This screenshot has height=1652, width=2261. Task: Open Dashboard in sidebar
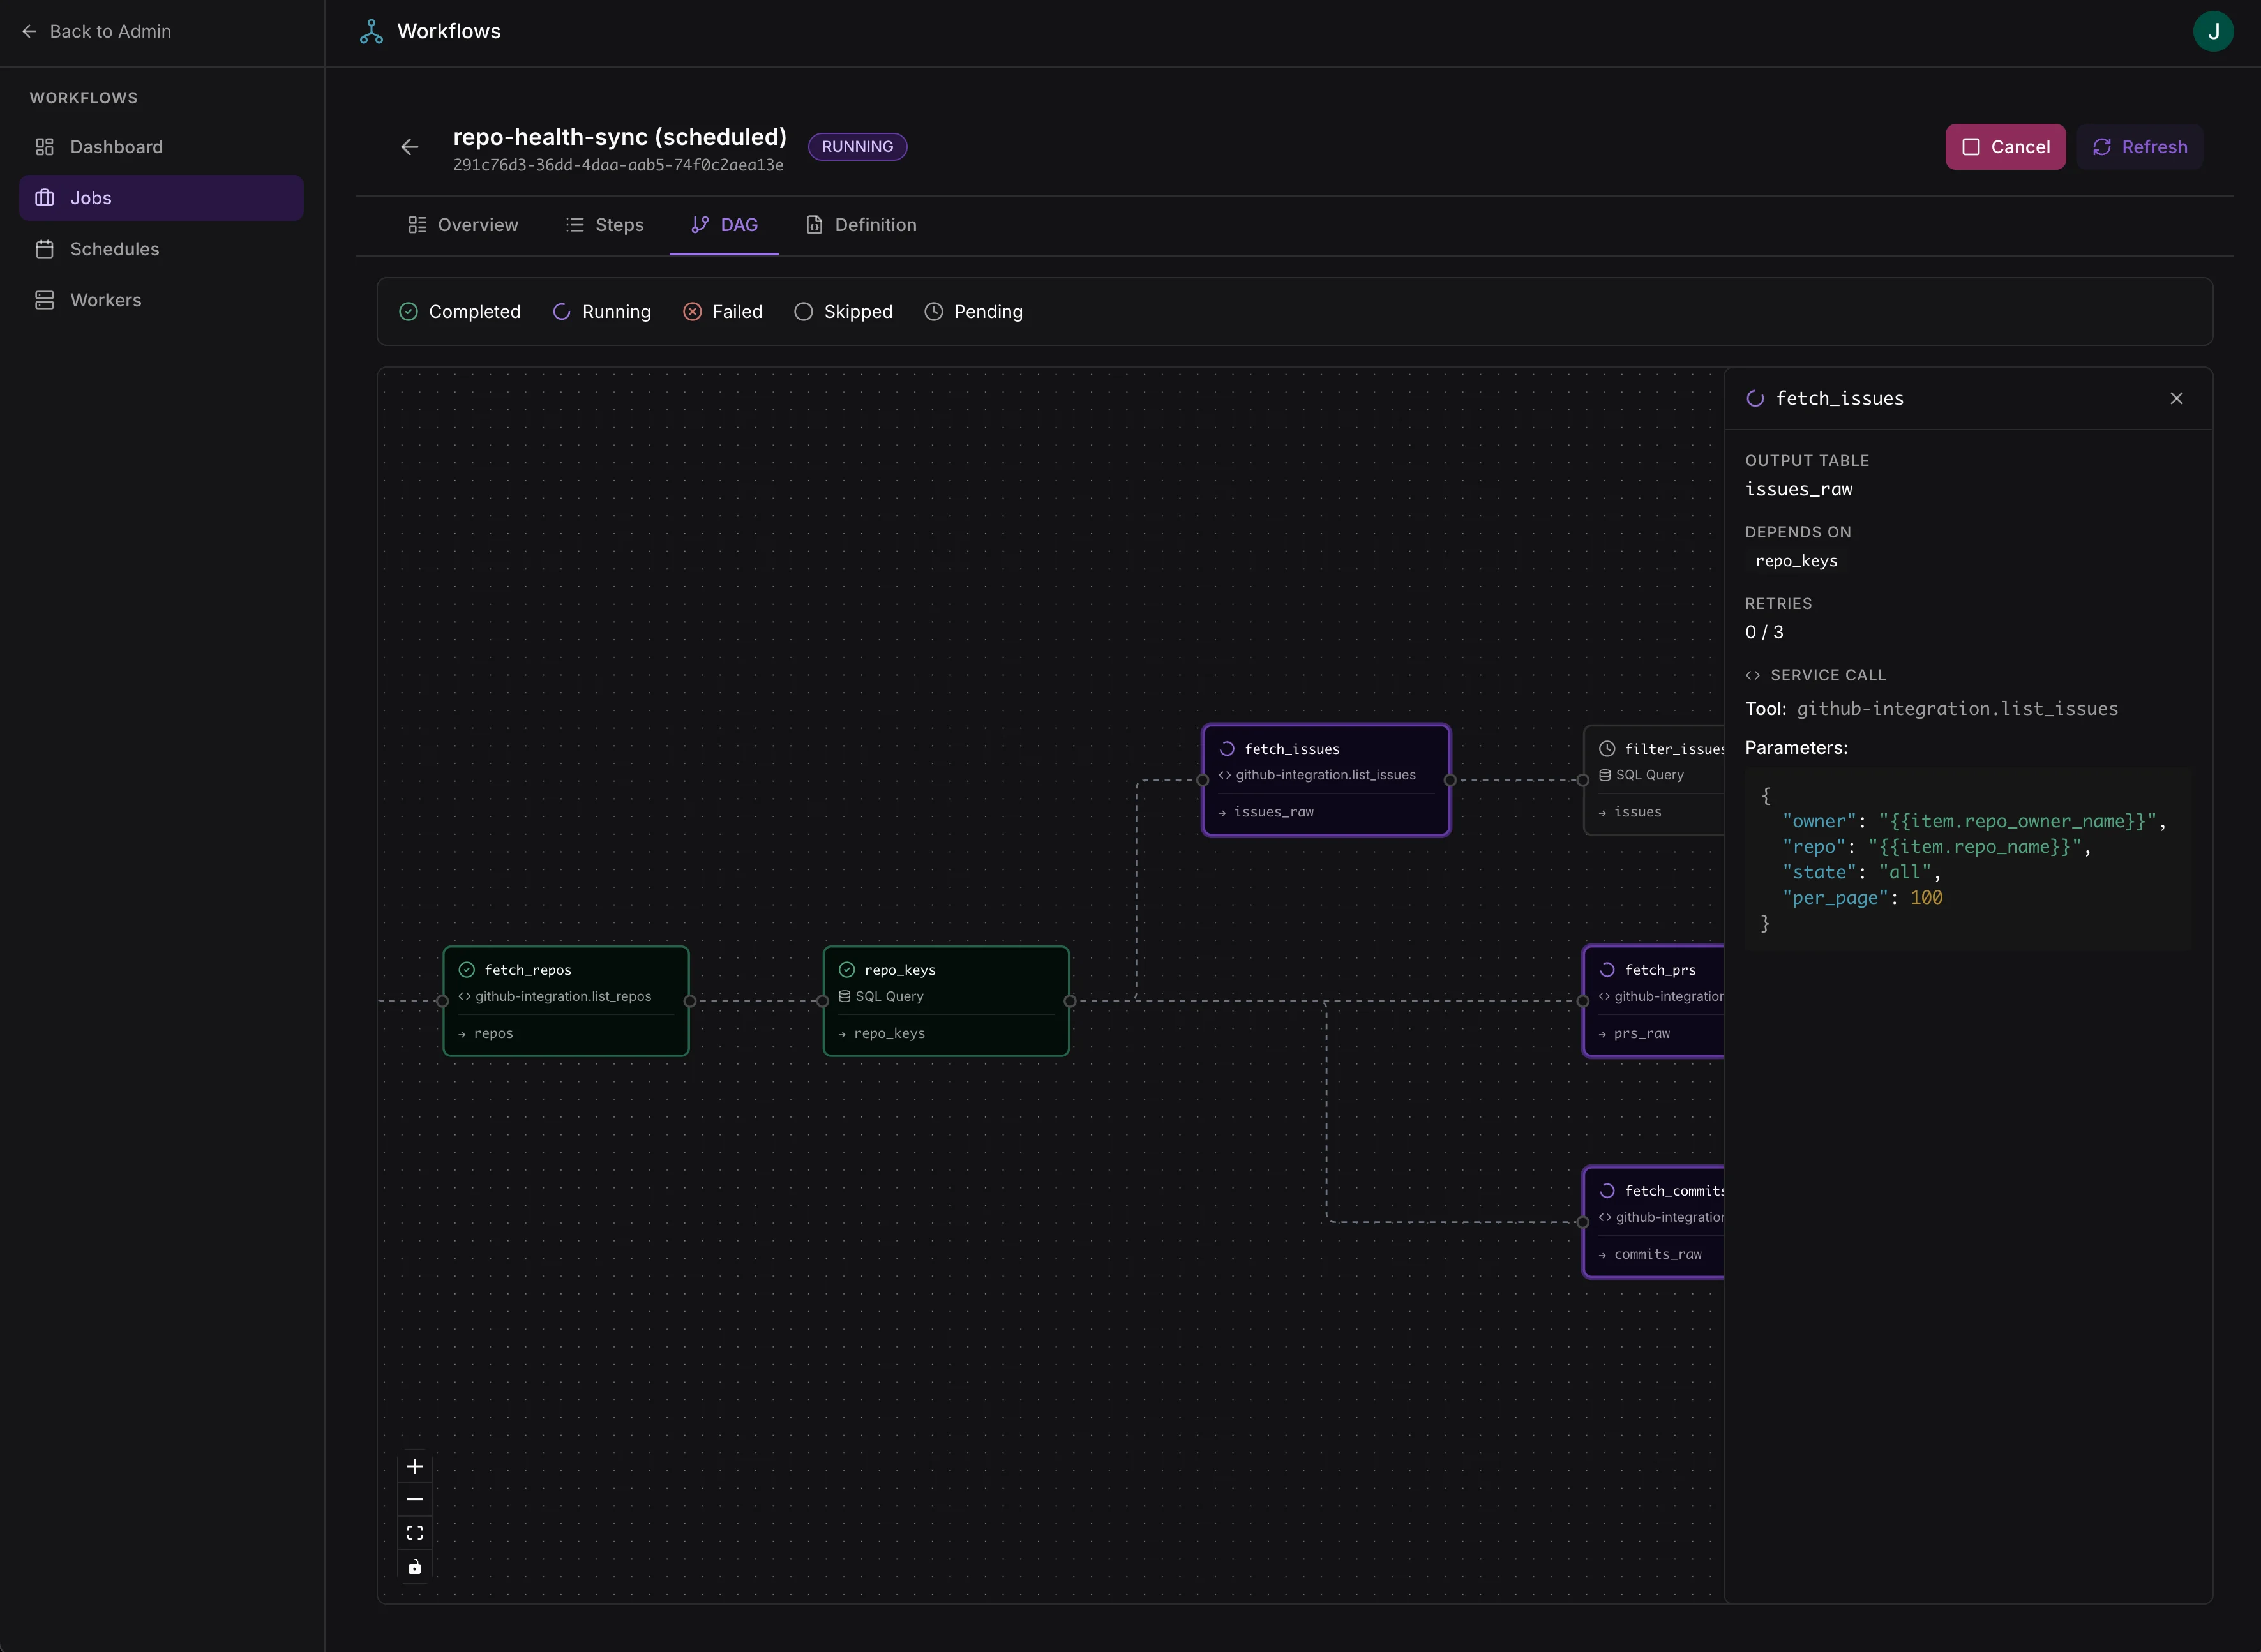coord(161,147)
